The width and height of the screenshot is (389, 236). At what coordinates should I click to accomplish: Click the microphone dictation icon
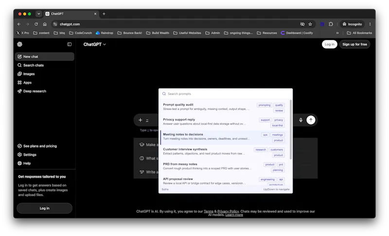point(301,120)
